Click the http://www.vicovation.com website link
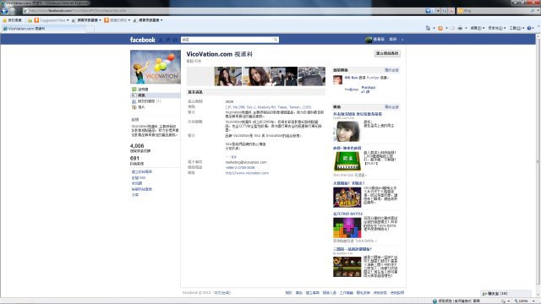The image size is (541, 304). point(247,173)
